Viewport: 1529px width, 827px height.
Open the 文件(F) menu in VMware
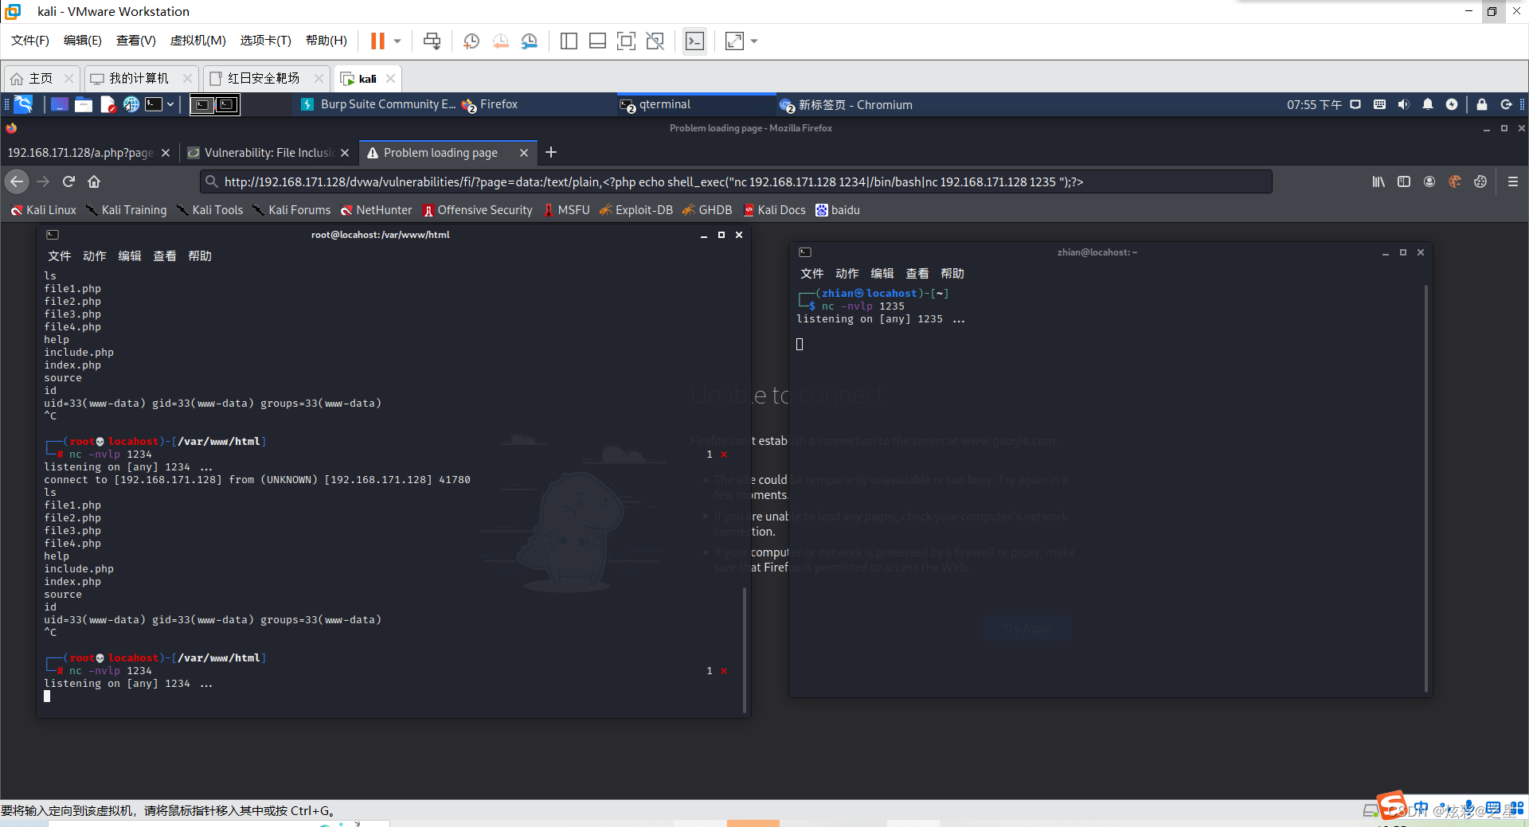30,41
